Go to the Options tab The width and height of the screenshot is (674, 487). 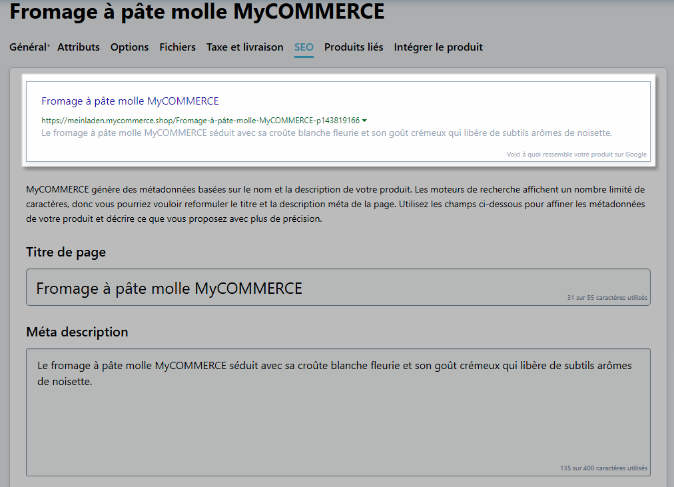click(129, 47)
